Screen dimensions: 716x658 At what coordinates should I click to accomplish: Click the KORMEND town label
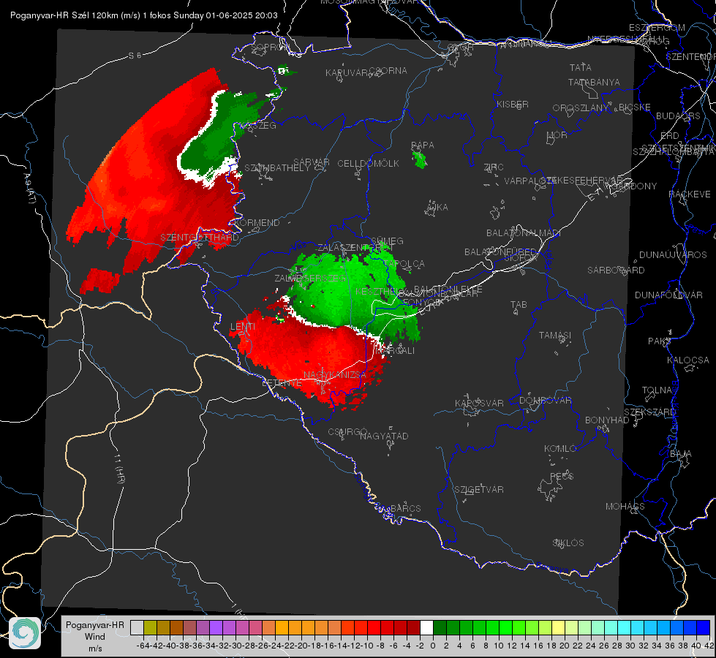[x=257, y=223]
